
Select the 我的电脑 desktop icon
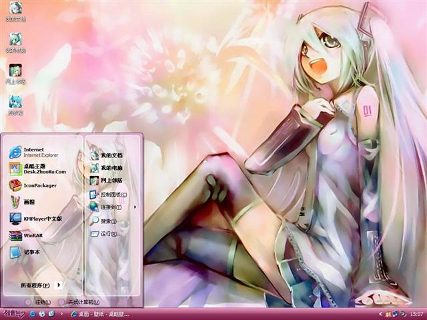15,43
